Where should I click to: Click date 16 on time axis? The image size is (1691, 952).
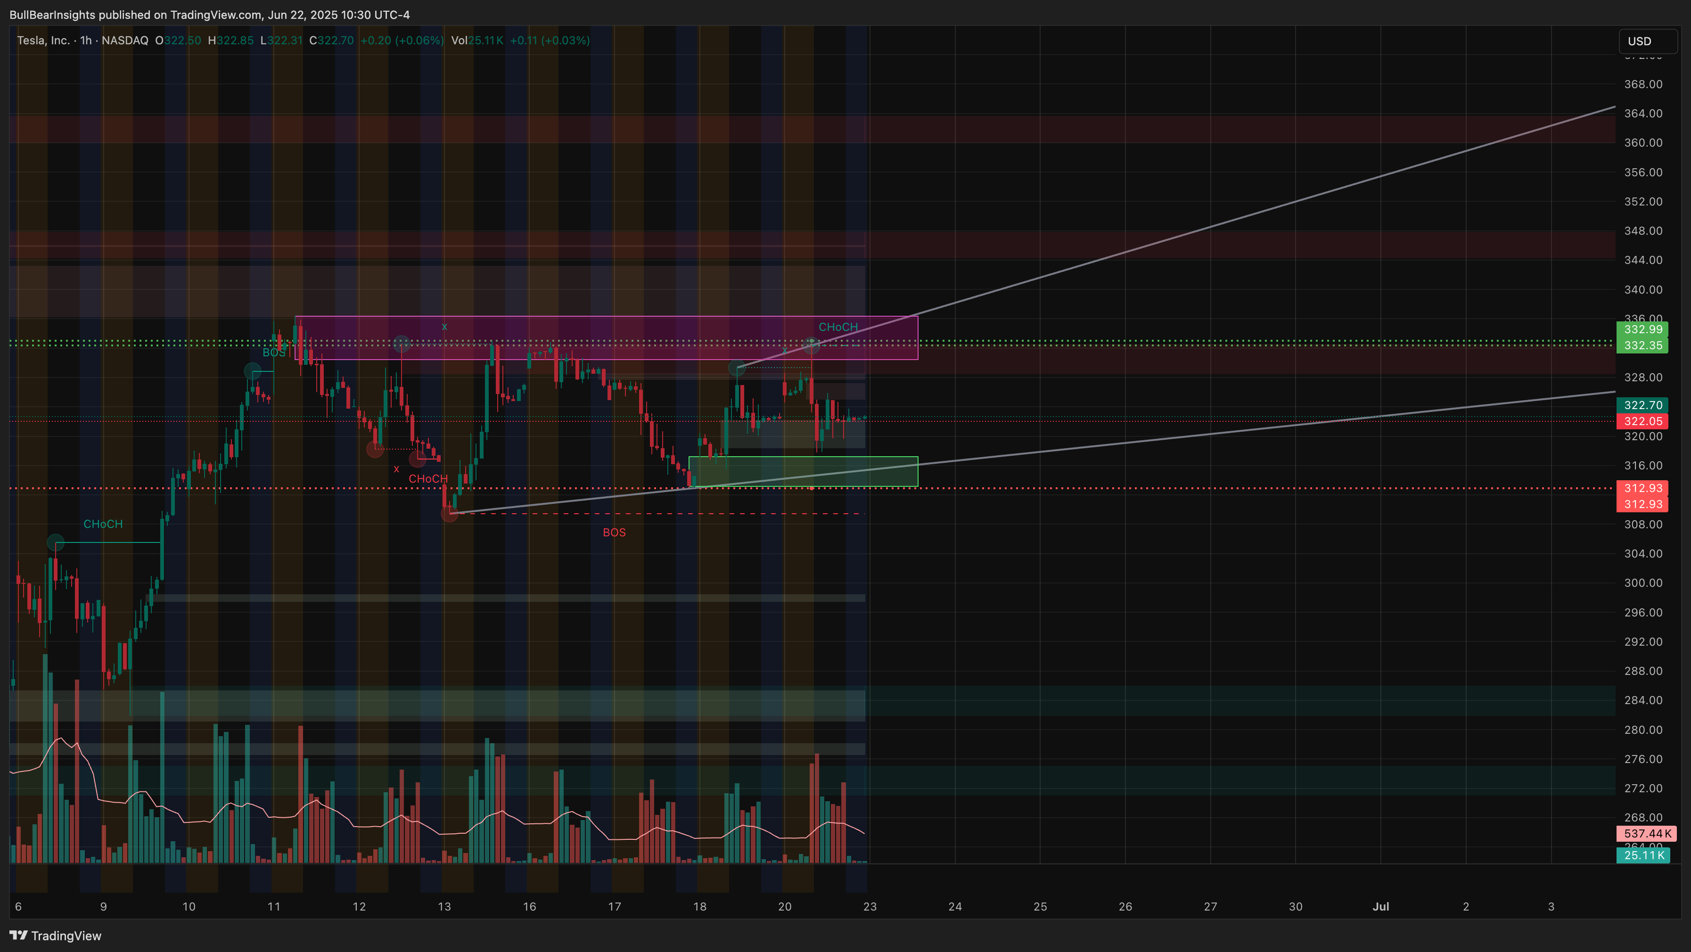529,907
